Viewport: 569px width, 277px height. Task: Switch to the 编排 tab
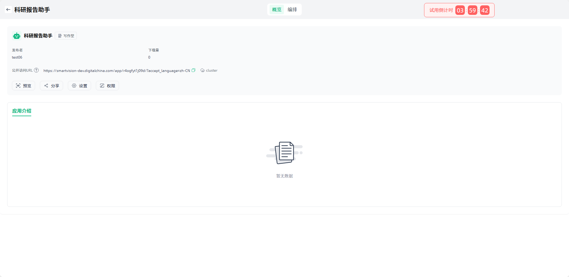292,10
